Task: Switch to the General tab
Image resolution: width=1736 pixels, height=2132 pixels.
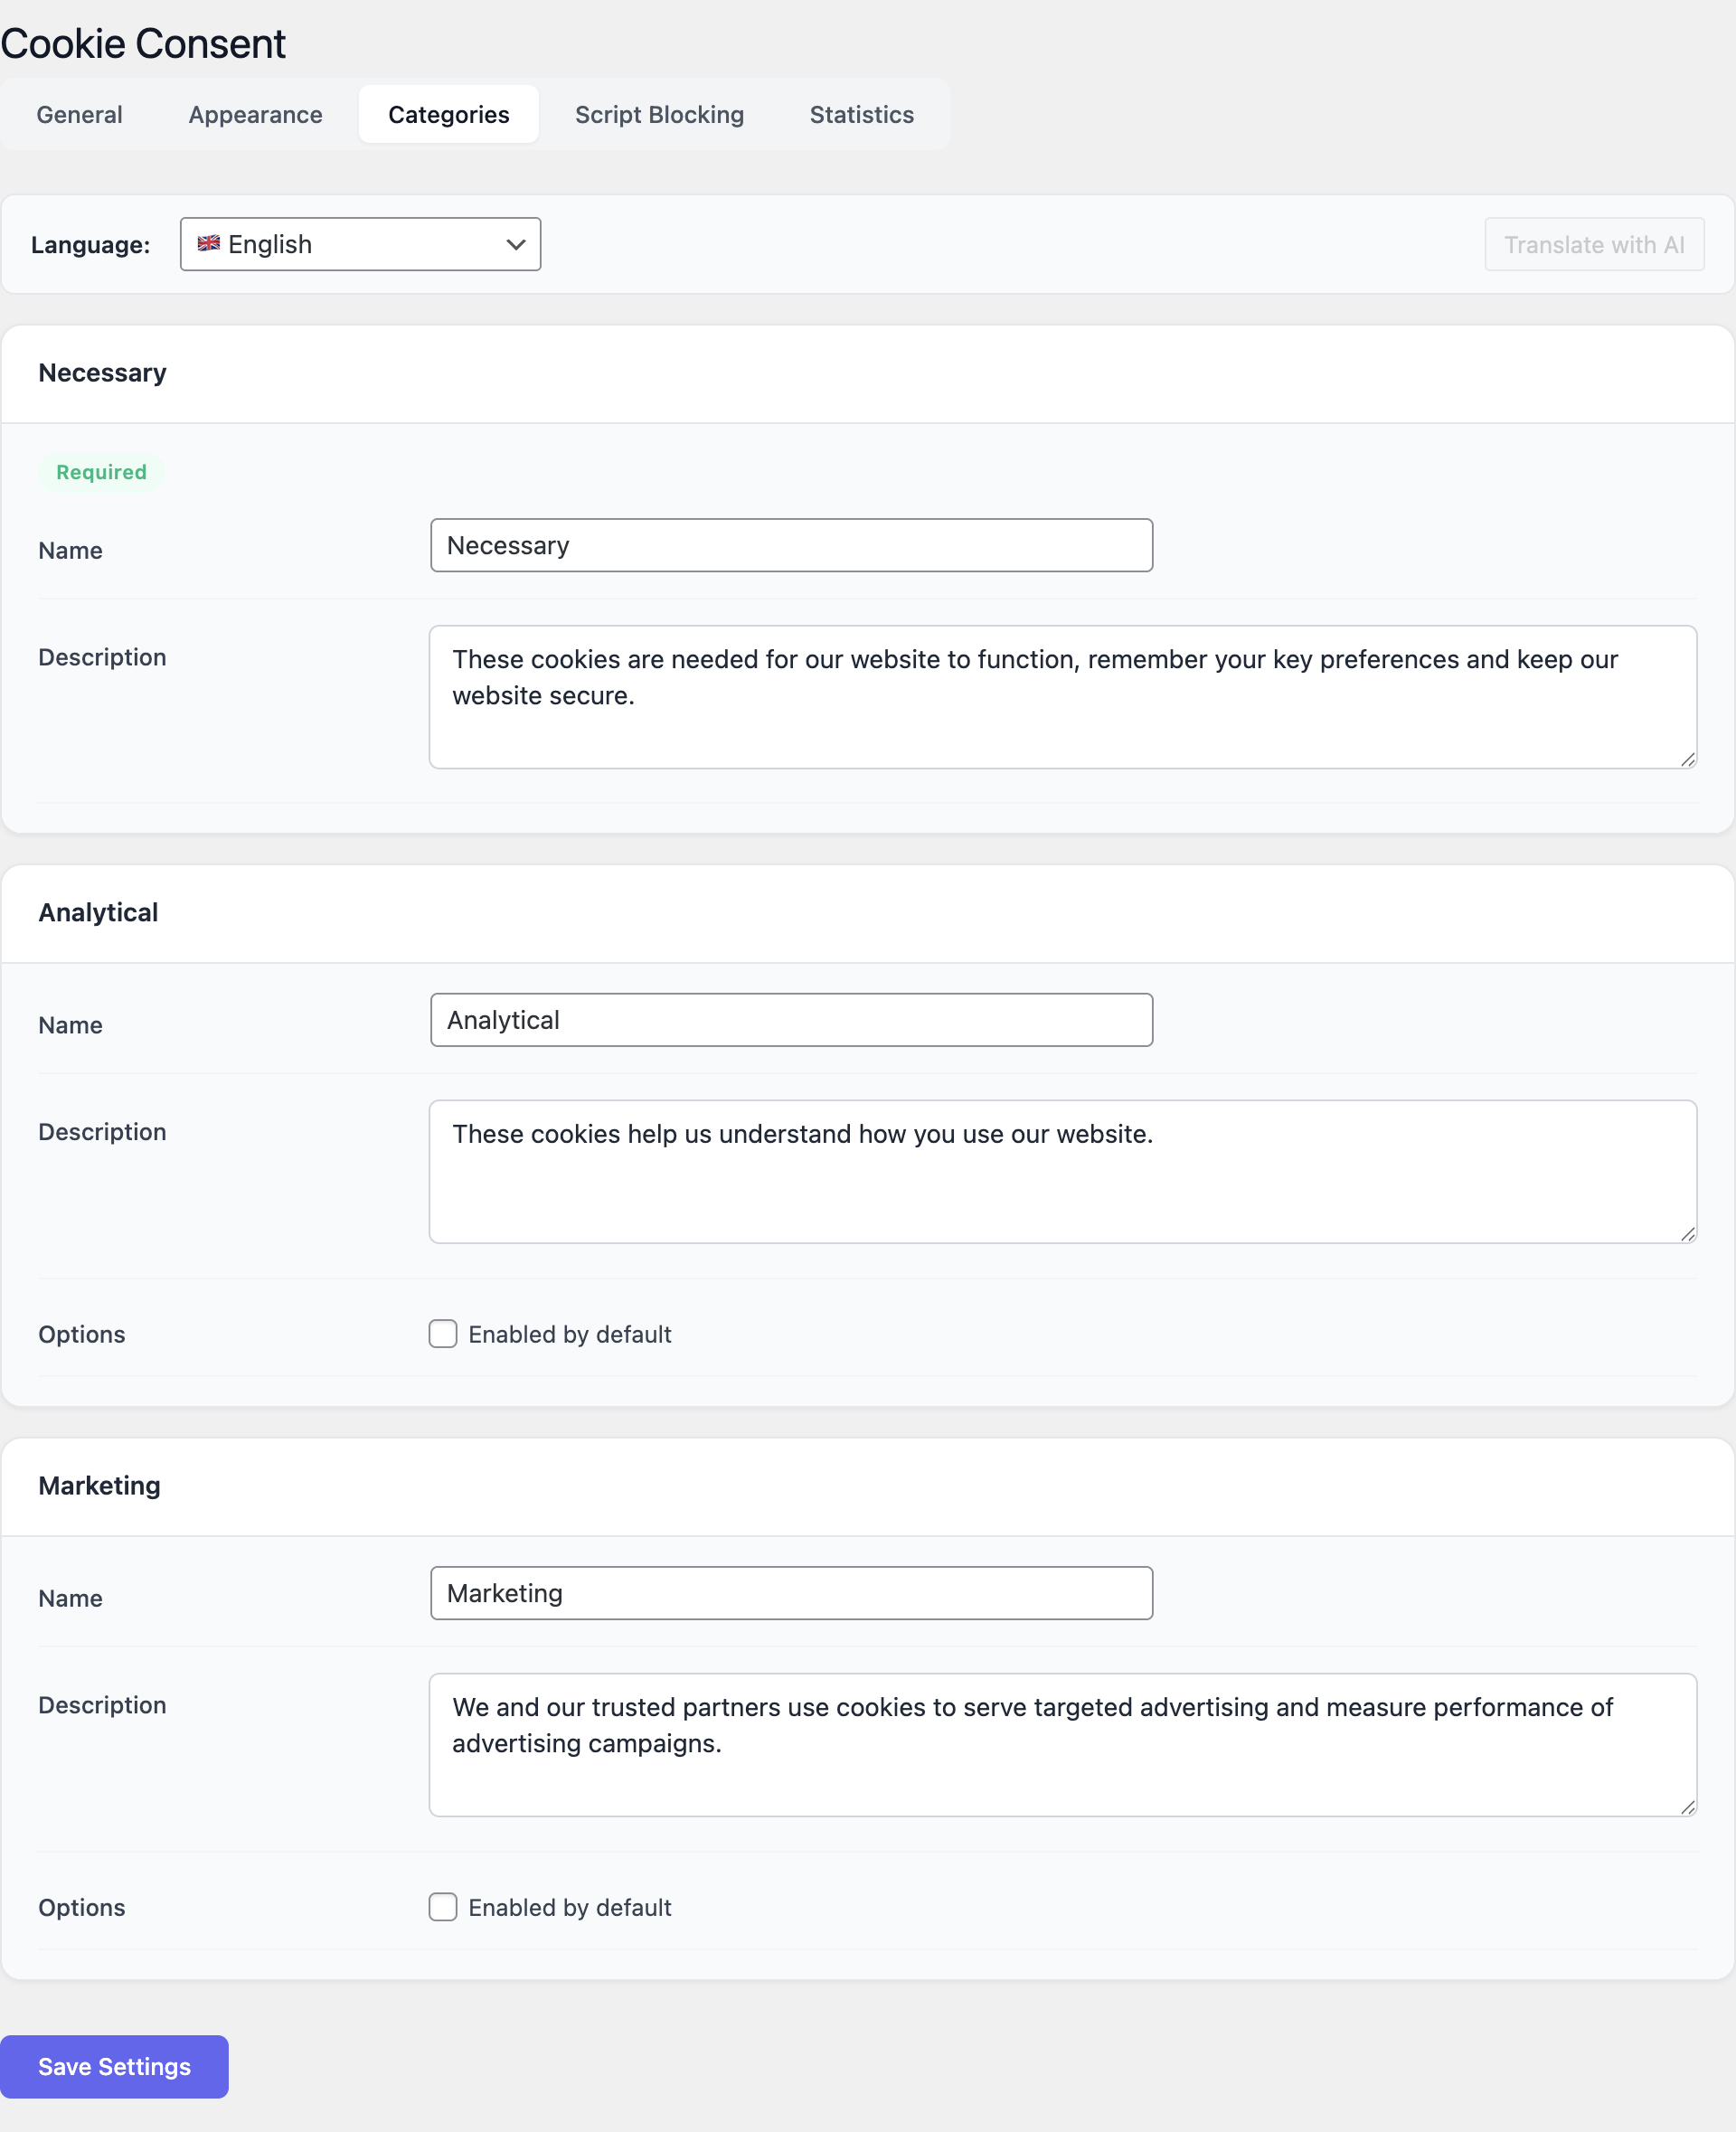Action: coord(79,115)
